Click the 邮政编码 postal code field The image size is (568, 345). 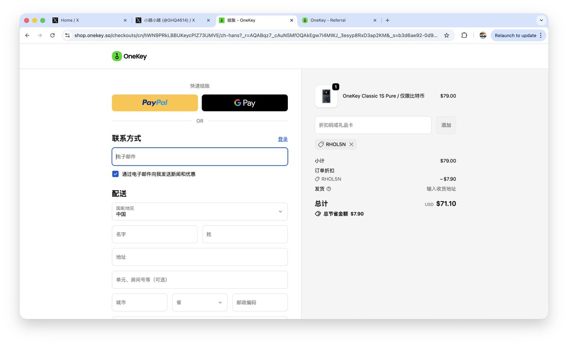tap(260, 302)
